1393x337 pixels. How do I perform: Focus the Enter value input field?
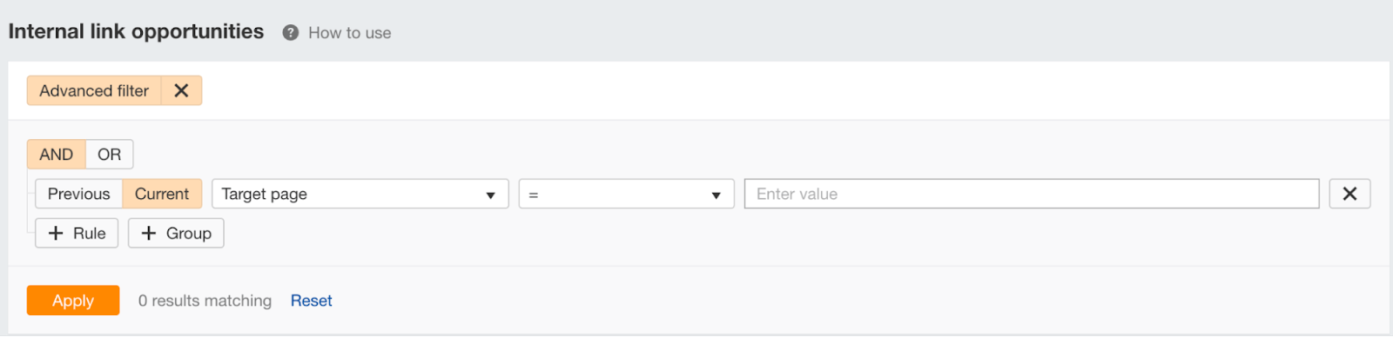(x=1032, y=194)
